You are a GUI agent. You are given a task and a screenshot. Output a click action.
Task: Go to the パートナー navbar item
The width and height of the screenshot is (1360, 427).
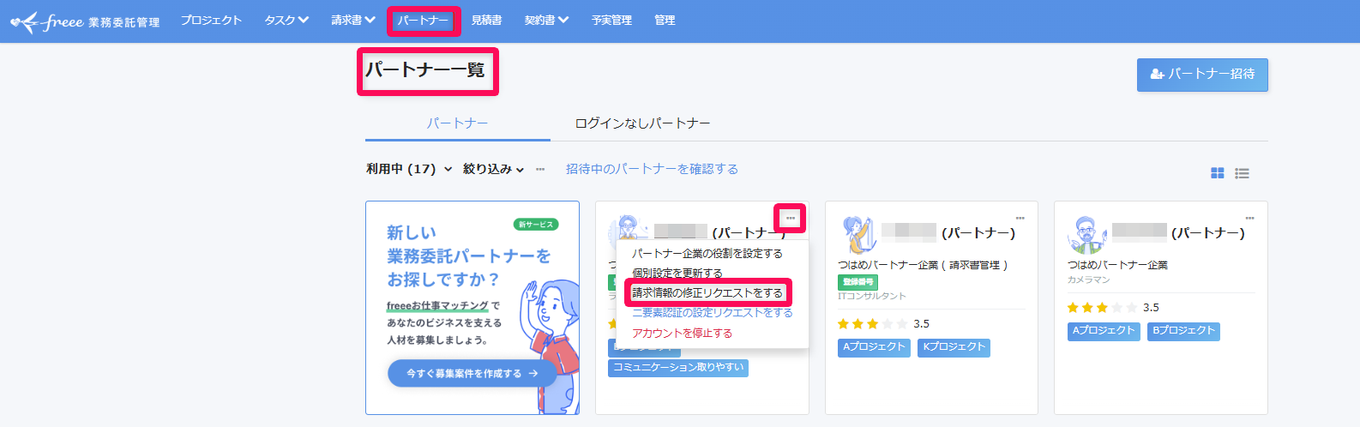click(x=424, y=21)
